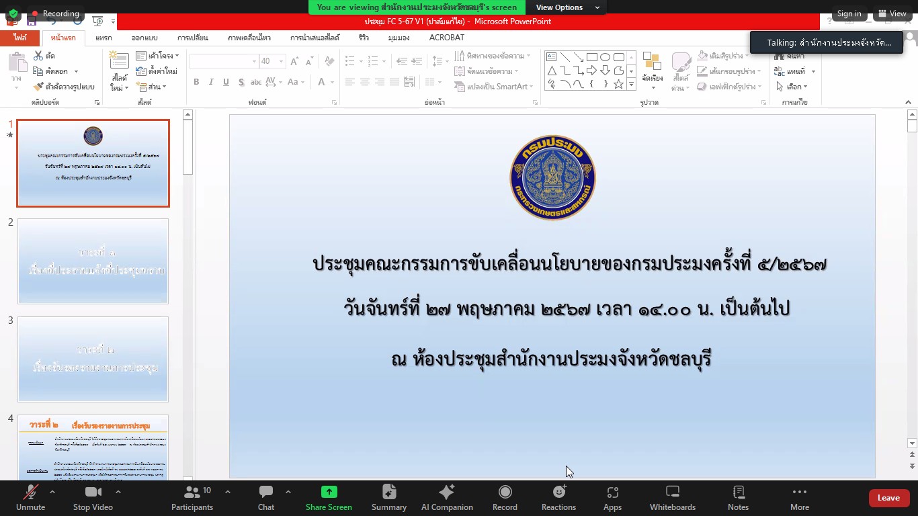Select slide 3 thumbnail
Screen dimensions: 918x516
pos(93,359)
